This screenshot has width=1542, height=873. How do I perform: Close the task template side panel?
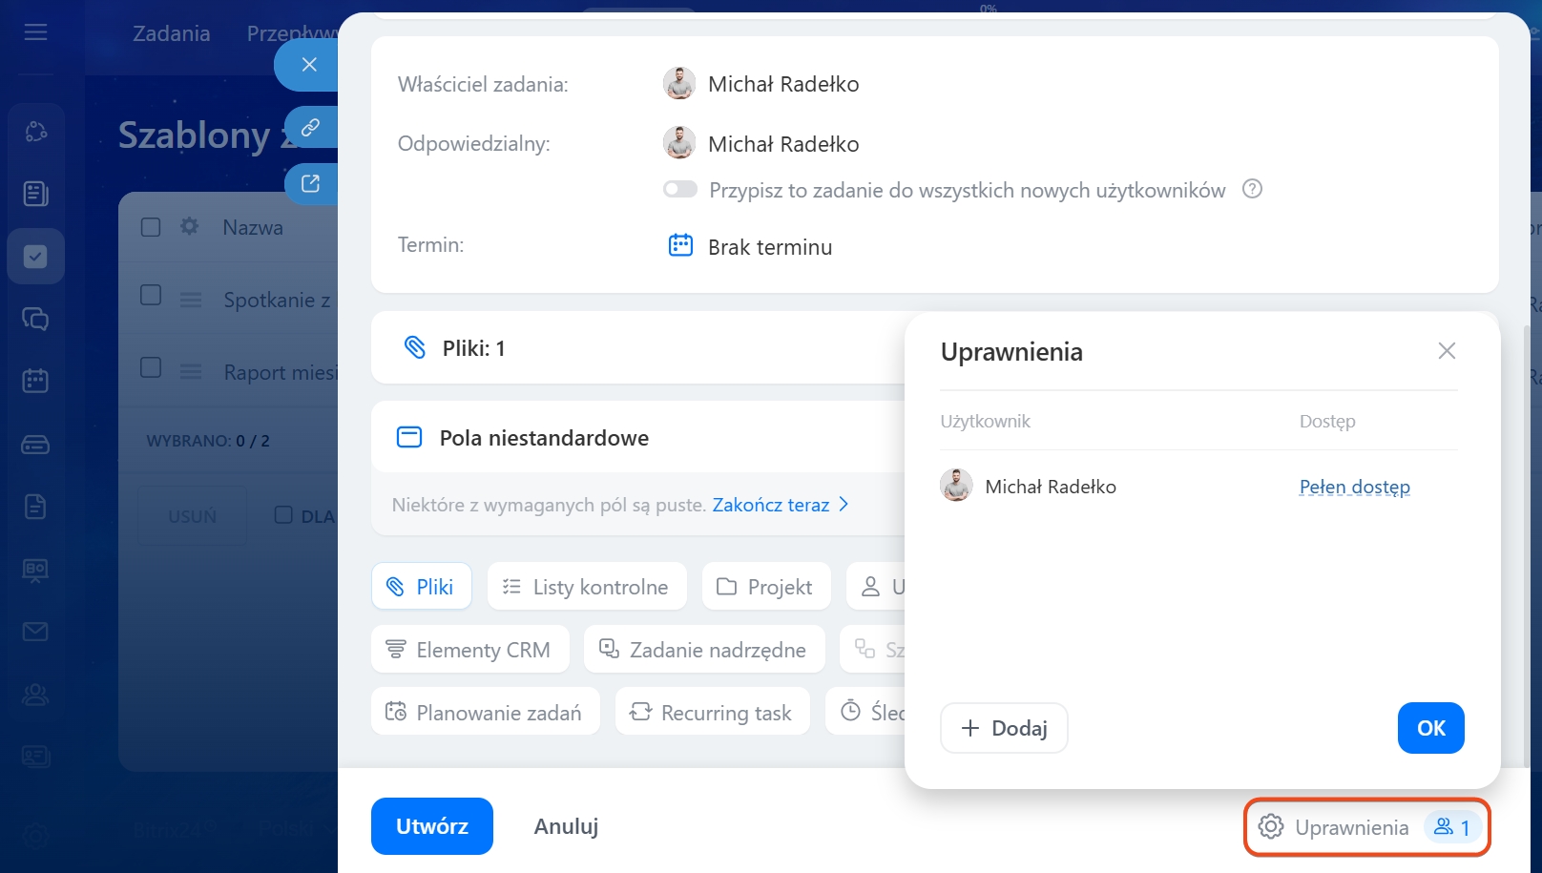pos(308,64)
